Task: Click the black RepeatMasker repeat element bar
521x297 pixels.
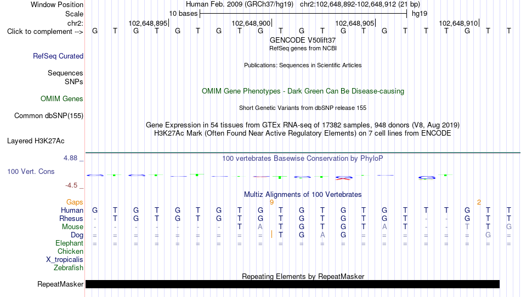Action: [x=292, y=284]
